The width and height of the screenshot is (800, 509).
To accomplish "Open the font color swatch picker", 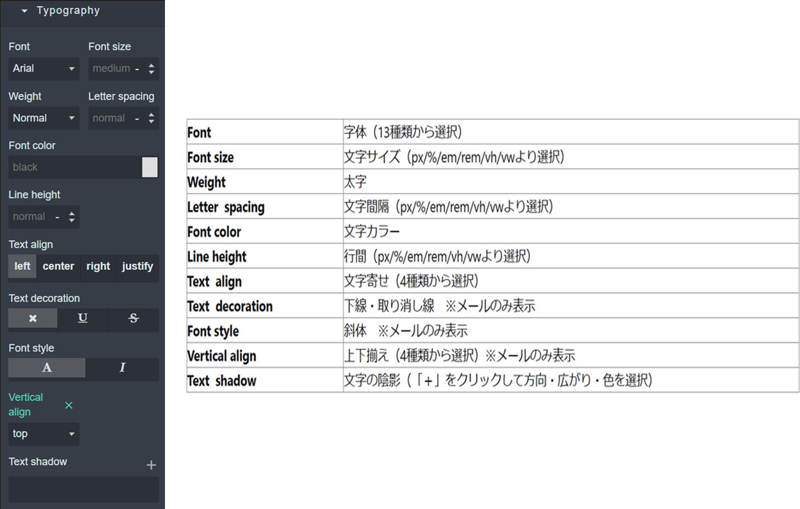I will [x=150, y=167].
